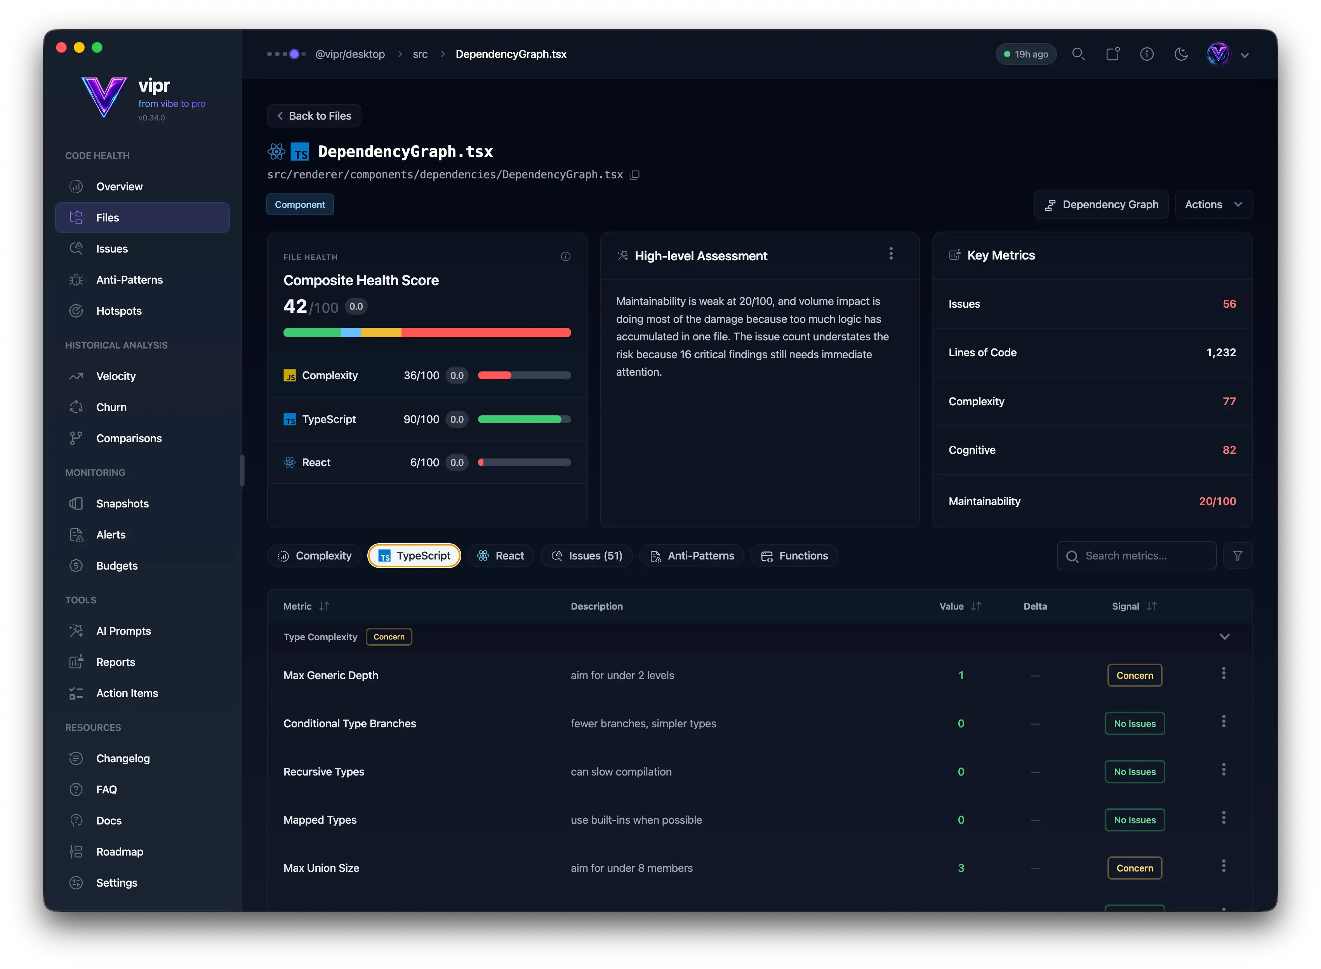Open the Actions dropdown

[x=1213, y=205]
